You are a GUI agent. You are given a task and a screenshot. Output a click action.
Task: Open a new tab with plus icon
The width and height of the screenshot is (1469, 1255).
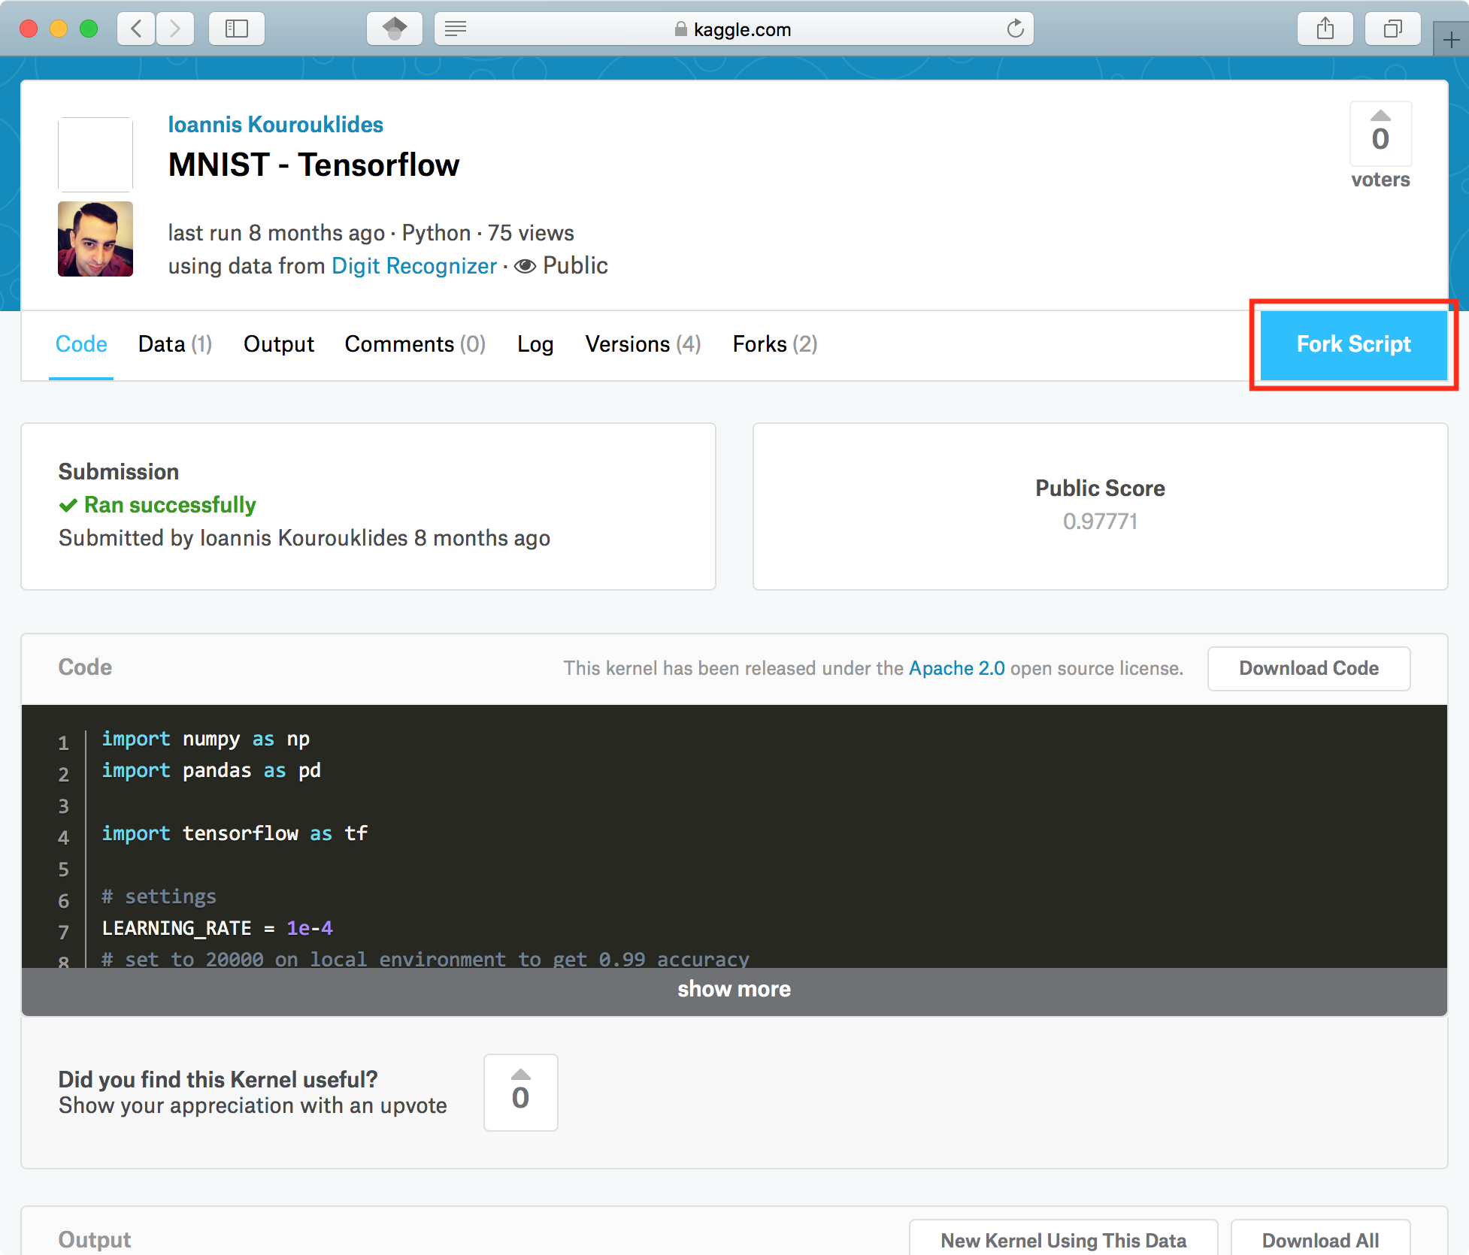pyautogui.click(x=1451, y=39)
